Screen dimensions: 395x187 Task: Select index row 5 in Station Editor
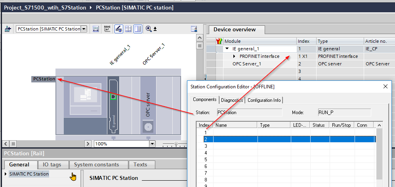coord(286,160)
